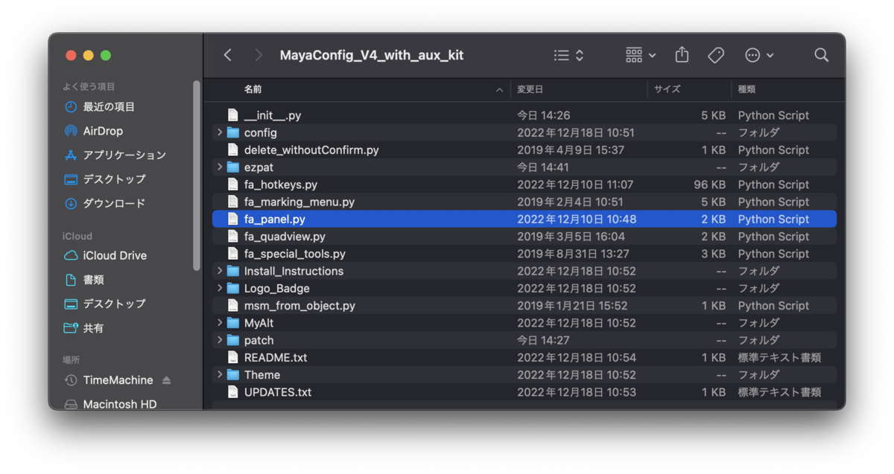
Task: Click the config folder icon
Action: 233,132
